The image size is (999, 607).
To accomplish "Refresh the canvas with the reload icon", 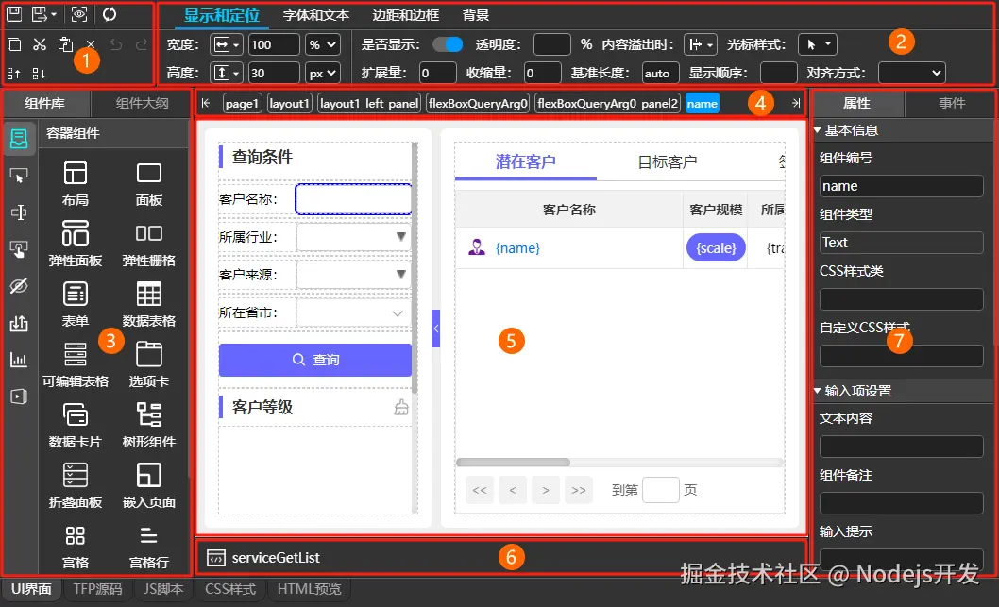I will [110, 14].
